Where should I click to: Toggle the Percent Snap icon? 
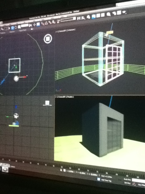pos(50,22)
